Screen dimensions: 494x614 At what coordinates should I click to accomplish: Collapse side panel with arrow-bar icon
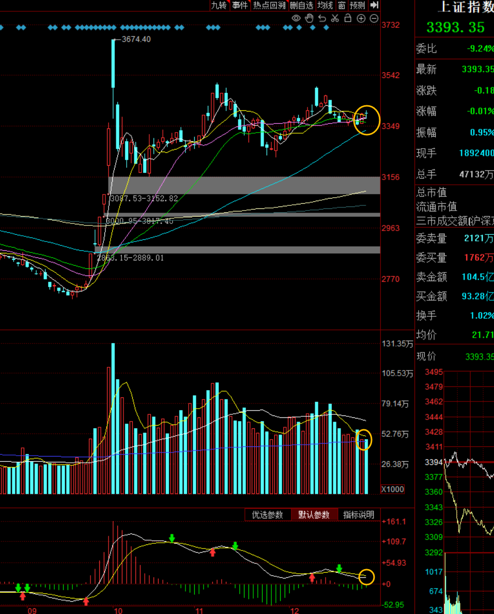[375, 5]
